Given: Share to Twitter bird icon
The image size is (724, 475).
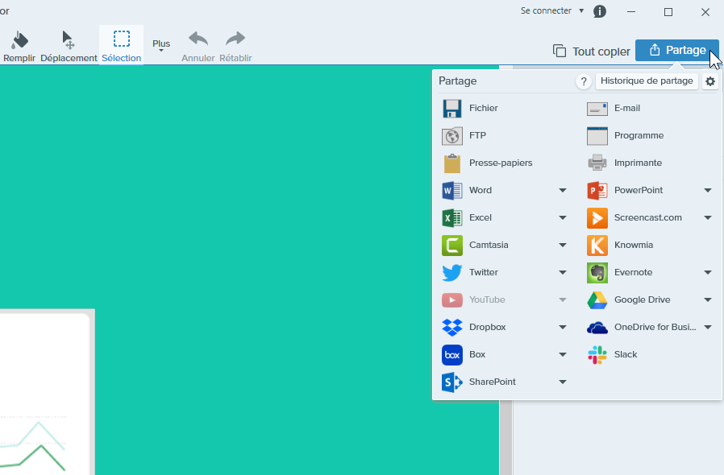Looking at the screenshot, I should coord(452,273).
